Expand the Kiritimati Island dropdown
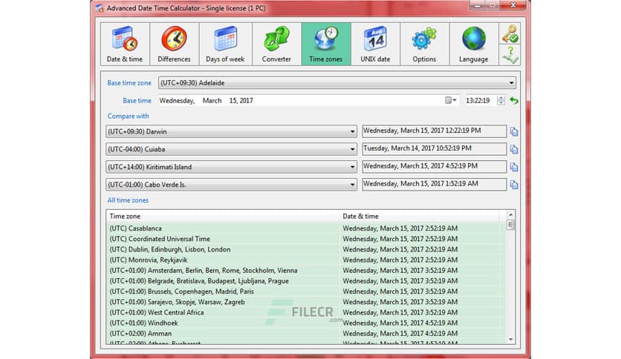 [352, 167]
